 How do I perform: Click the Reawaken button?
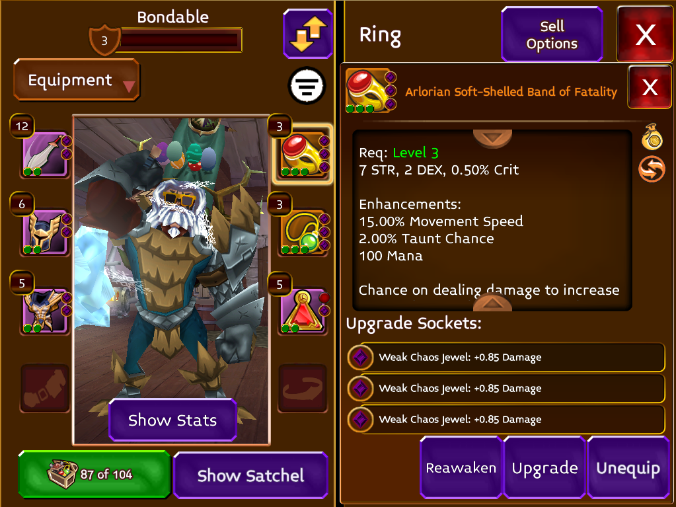[x=461, y=468]
